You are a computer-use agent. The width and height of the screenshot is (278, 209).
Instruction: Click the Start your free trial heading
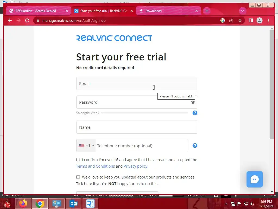click(x=121, y=57)
